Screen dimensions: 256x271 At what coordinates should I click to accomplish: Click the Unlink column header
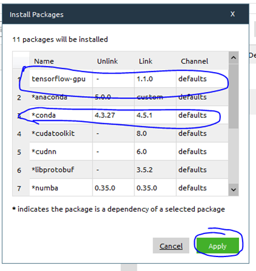[107, 61]
